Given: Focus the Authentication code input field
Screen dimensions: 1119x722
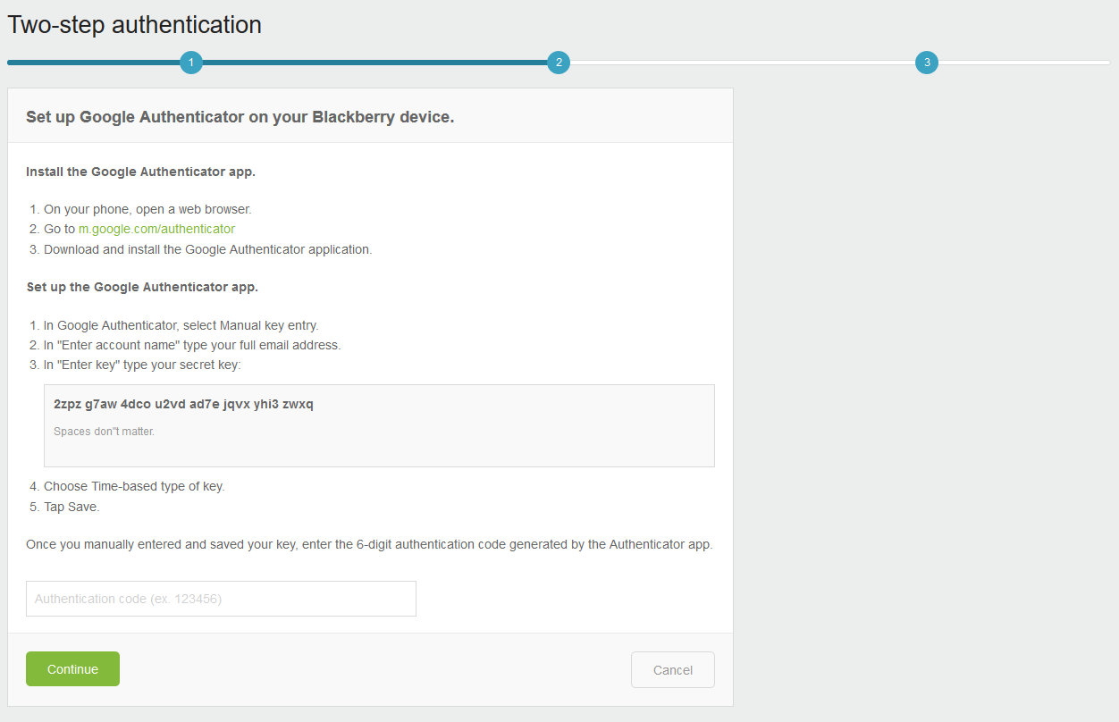Looking at the screenshot, I should coord(221,599).
